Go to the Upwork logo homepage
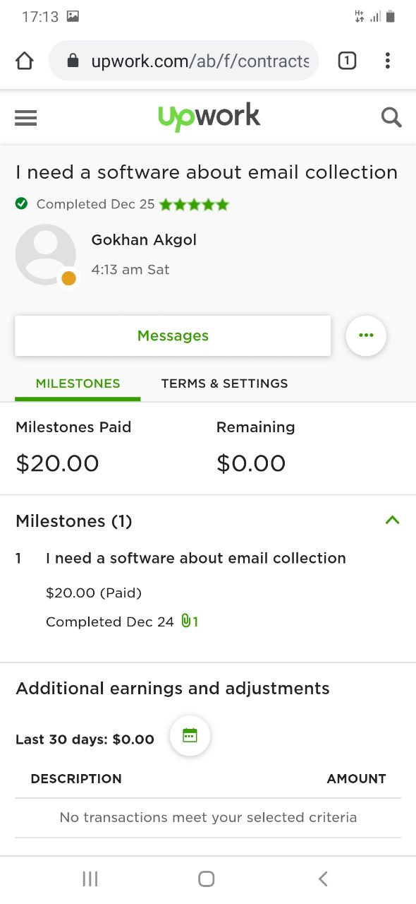Screen dimensions: 416x904 point(209,117)
